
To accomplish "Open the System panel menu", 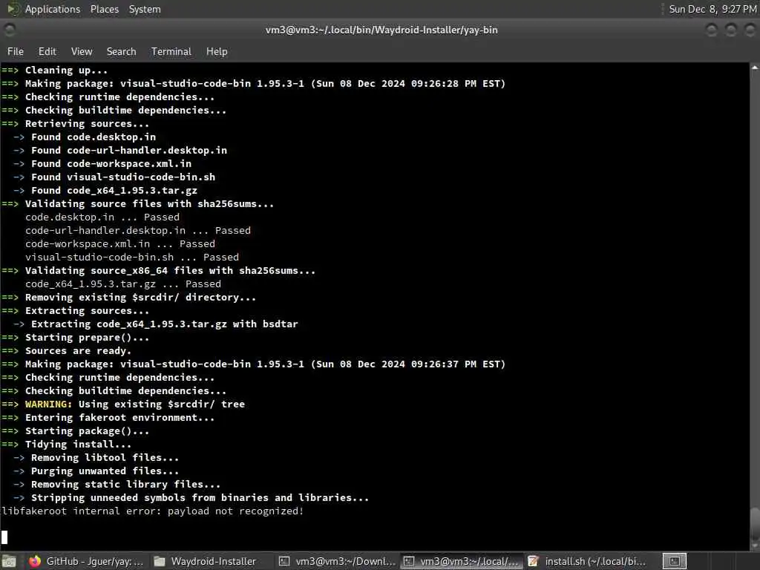I will point(145,9).
